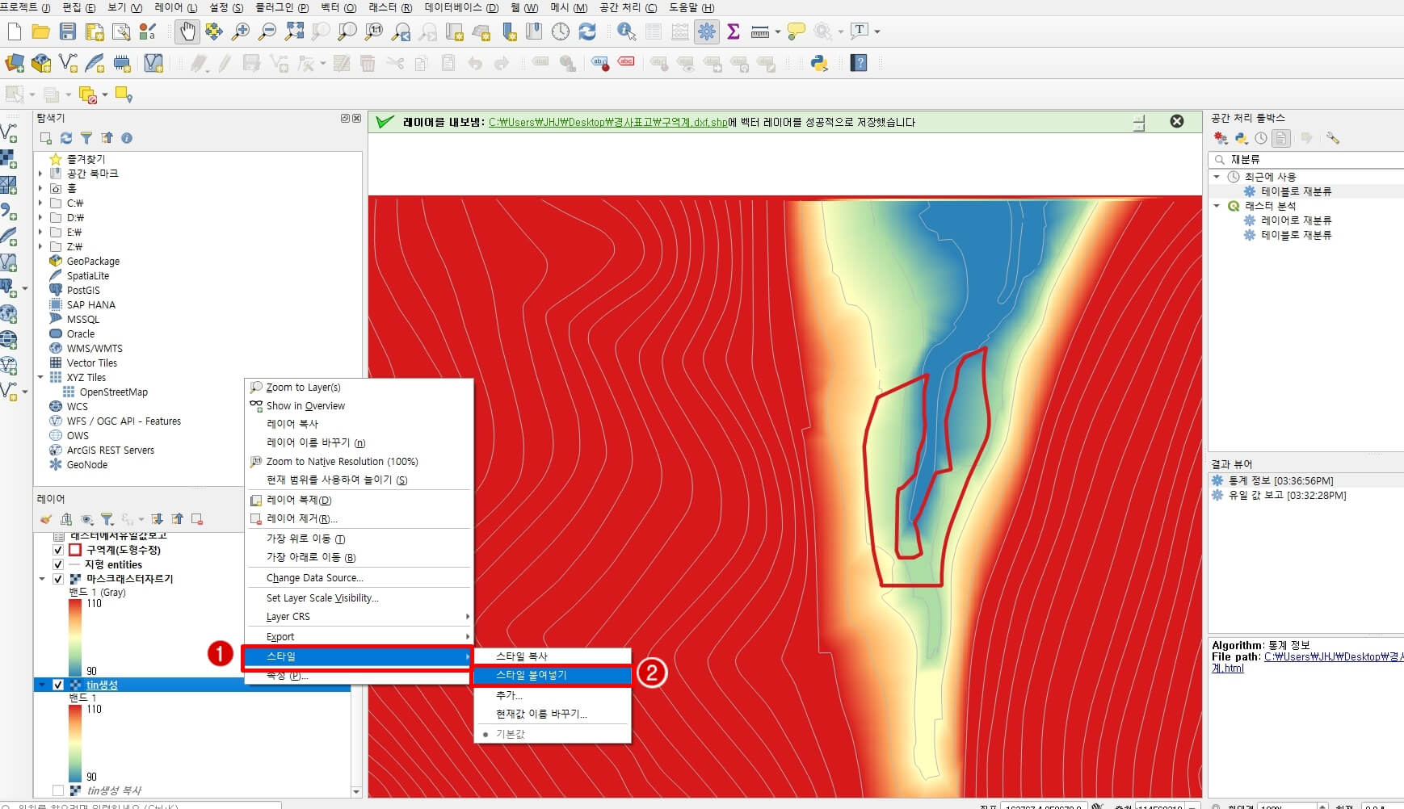This screenshot has width=1404, height=809.
Task: Click the Refresh map icon
Action: 587,31
